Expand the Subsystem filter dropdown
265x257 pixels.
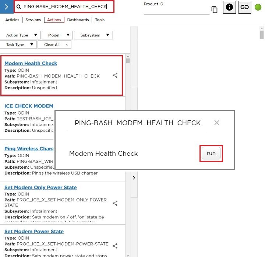click(x=93, y=35)
